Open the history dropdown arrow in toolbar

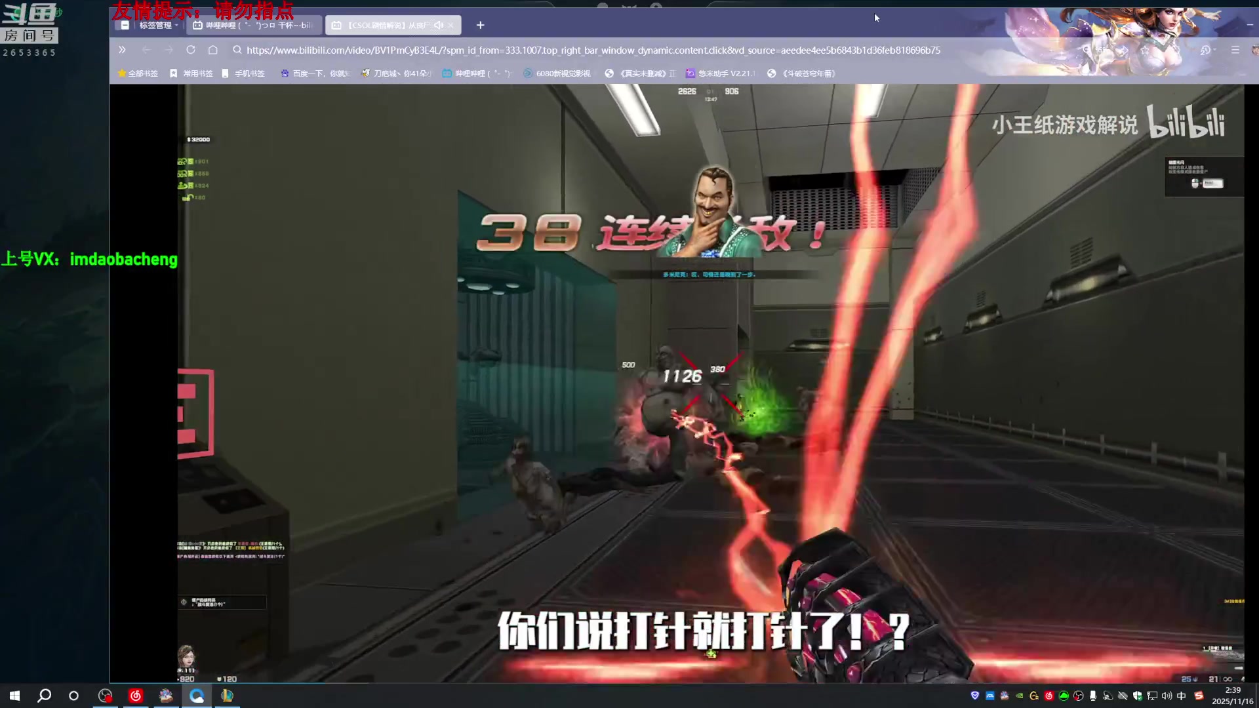[1214, 50]
